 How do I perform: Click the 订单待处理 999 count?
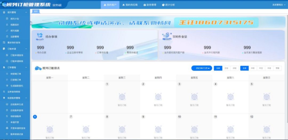(100, 48)
